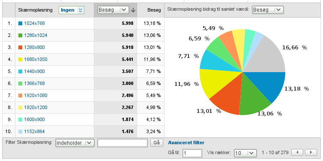Click the Gå filter button
The height and width of the screenshot is (161, 323).
[x=156, y=143]
